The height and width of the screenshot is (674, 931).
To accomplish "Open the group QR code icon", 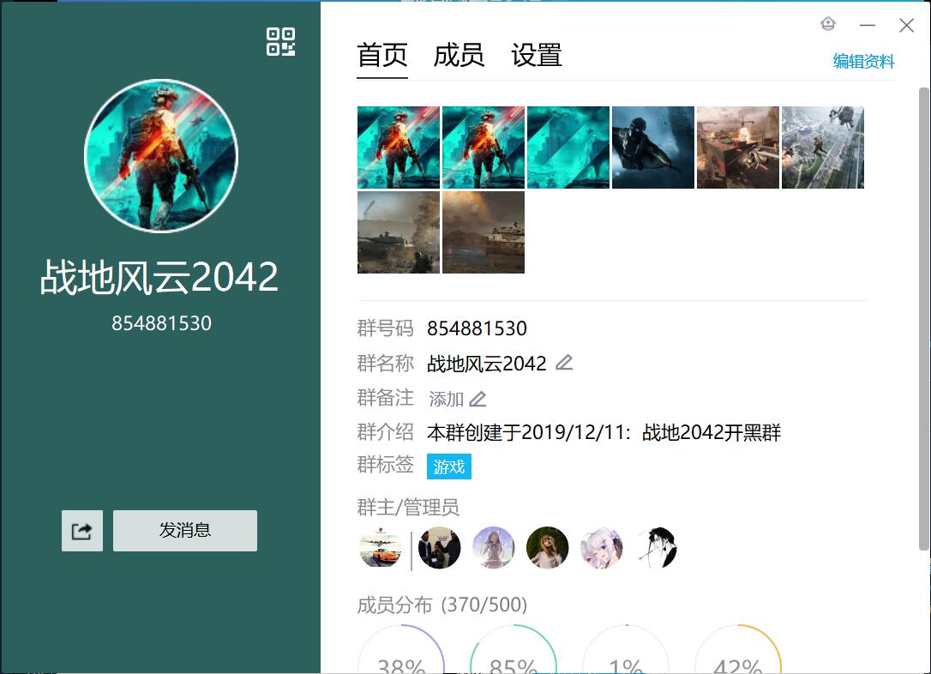I will pyautogui.click(x=281, y=41).
